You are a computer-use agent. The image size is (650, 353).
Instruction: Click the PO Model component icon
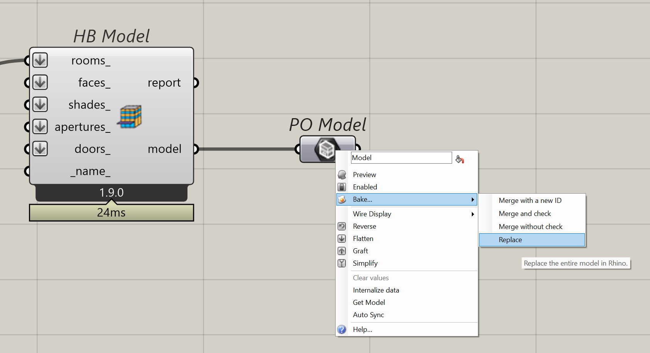click(x=326, y=149)
